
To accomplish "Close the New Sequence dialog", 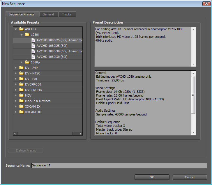I will tap(206, 4).
